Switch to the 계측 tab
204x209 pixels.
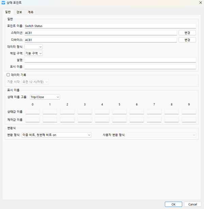pyautogui.click(x=30, y=12)
